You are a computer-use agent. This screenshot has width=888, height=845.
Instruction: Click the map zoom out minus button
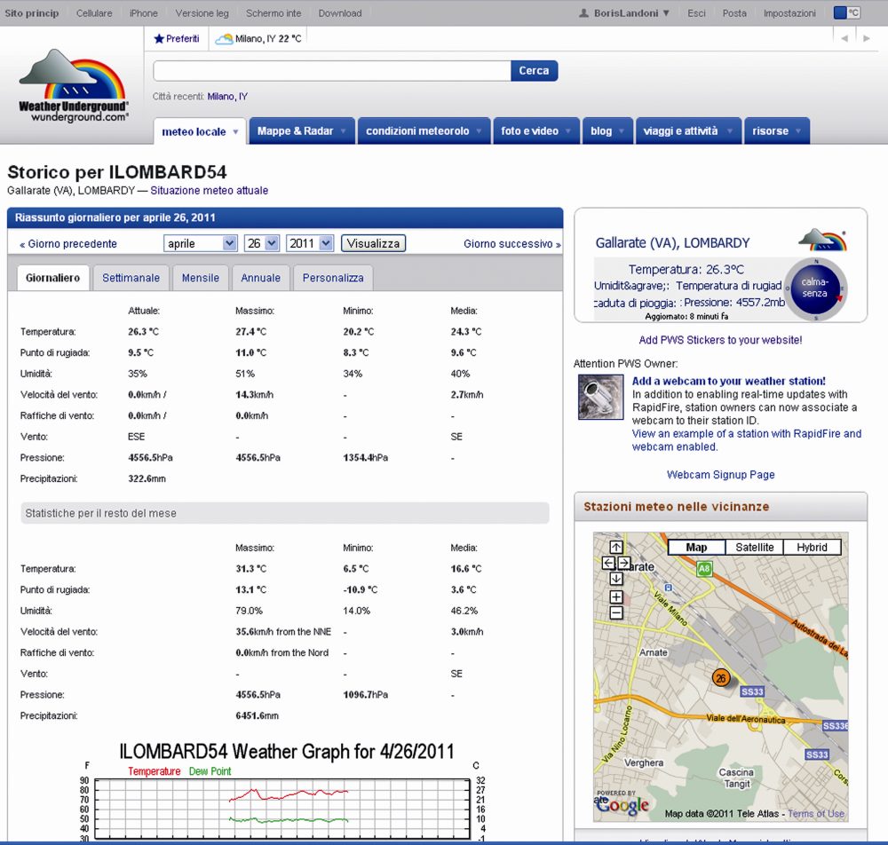click(x=616, y=612)
